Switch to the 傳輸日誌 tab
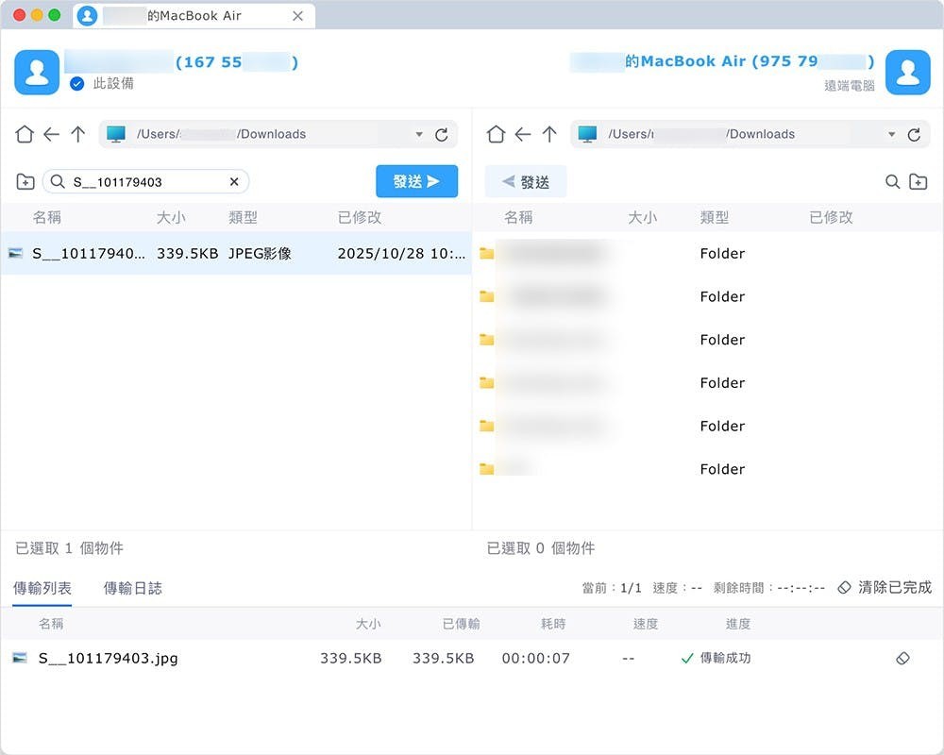The width and height of the screenshot is (944, 755). 132,588
